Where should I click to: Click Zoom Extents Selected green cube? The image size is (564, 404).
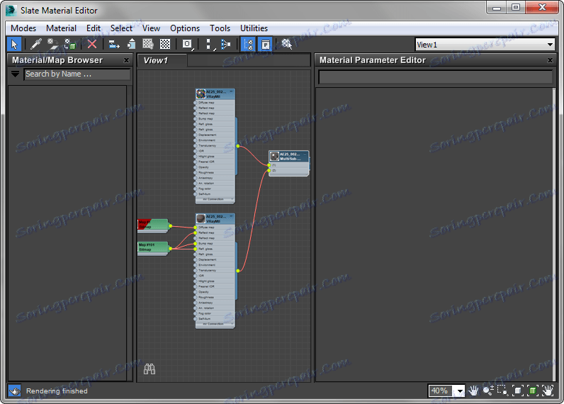point(533,391)
